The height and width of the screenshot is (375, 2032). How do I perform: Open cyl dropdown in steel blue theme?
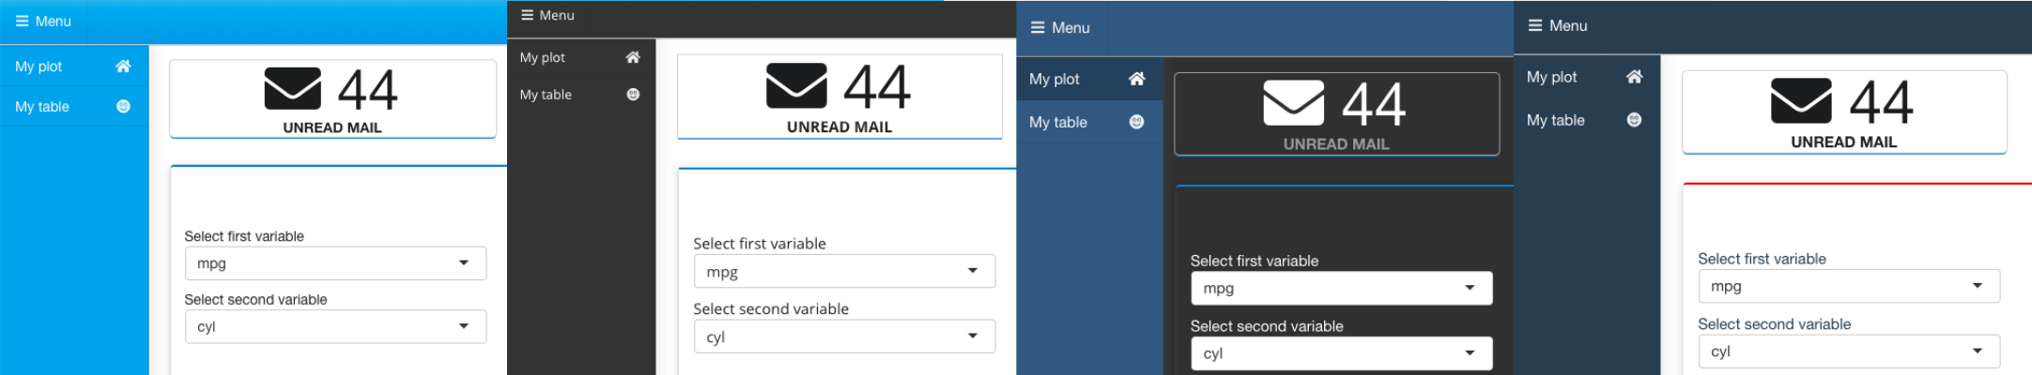click(x=1342, y=353)
